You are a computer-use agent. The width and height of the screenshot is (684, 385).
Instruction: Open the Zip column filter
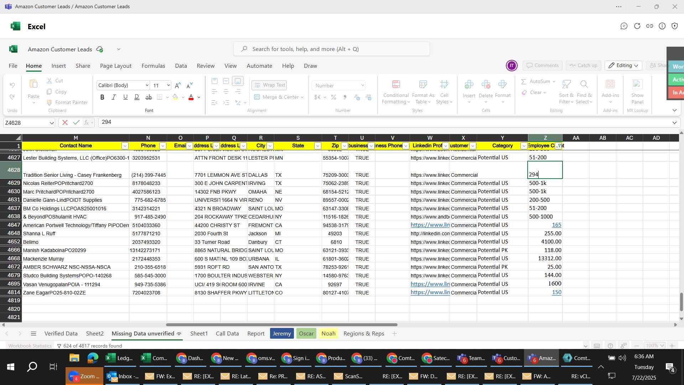click(344, 146)
